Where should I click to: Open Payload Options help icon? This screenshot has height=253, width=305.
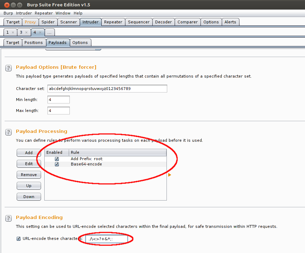pos(9,68)
